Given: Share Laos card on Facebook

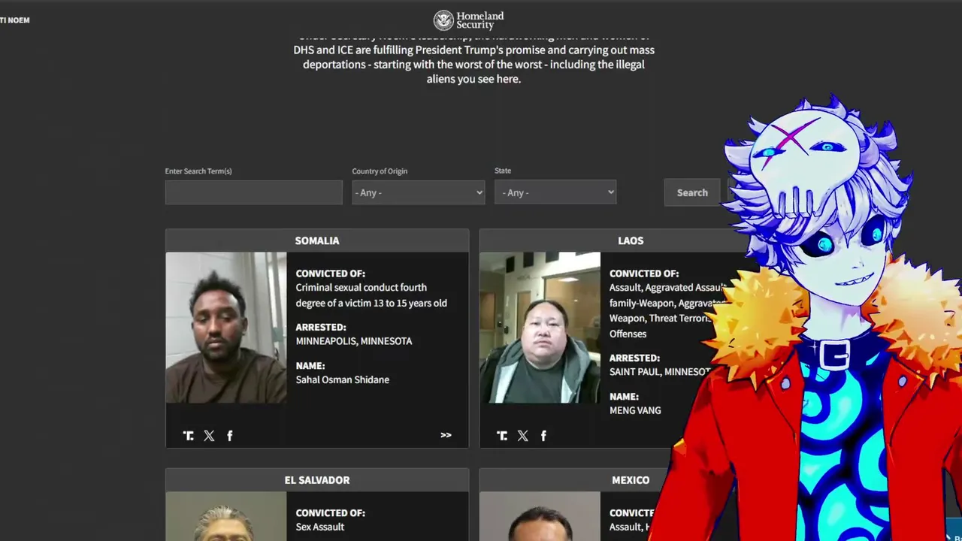Looking at the screenshot, I should pos(543,436).
